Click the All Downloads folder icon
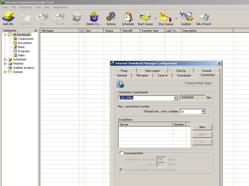249x186 pixels. (10, 34)
